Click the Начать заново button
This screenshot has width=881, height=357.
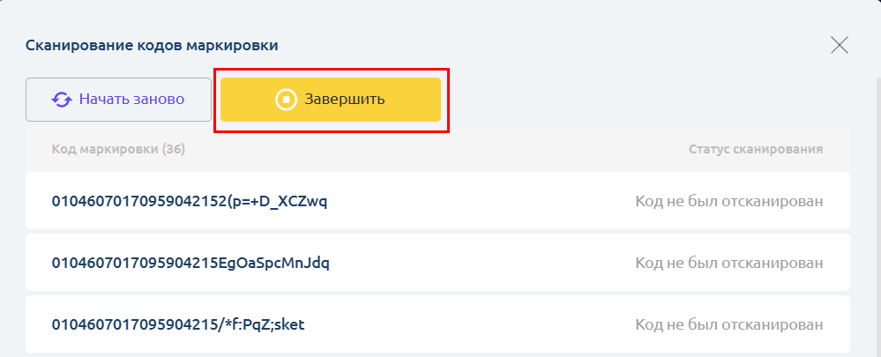point(118,100)
